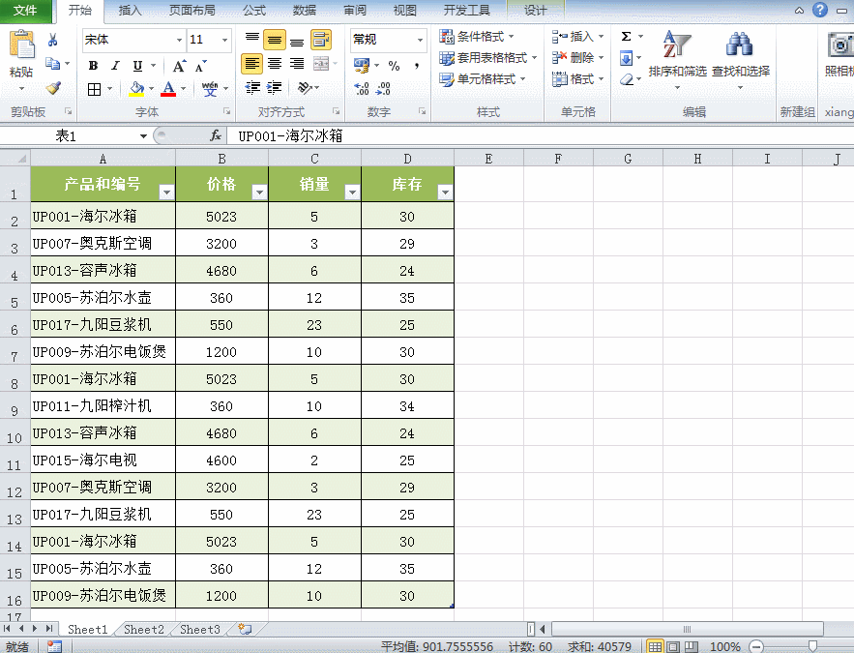854x653 pixels.
Task: Decrease font size with the smaller A
Action: [201, 66]
